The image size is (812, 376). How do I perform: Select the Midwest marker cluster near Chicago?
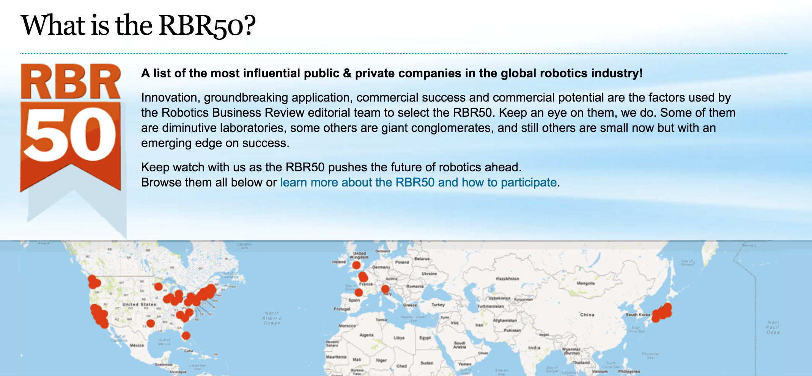tap(173, 298)
